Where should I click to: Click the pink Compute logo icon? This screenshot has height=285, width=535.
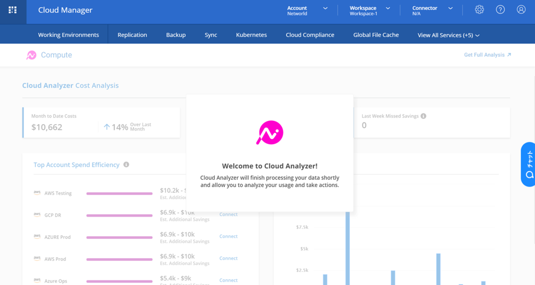[31, 55]
